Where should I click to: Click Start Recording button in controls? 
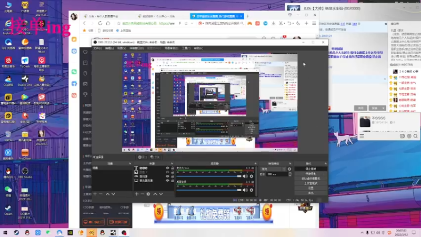310,174
